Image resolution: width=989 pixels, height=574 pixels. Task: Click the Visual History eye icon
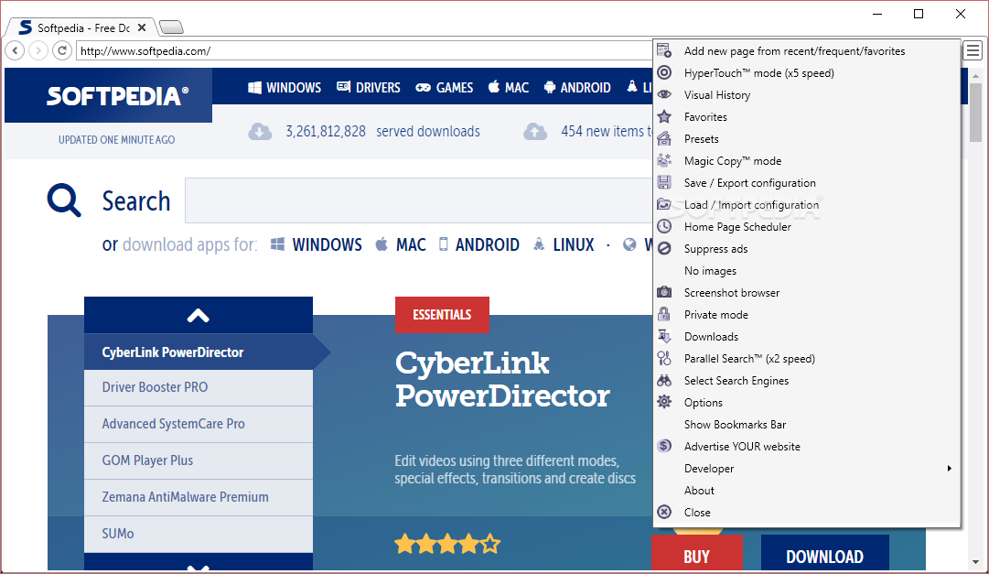pos(664,94)
